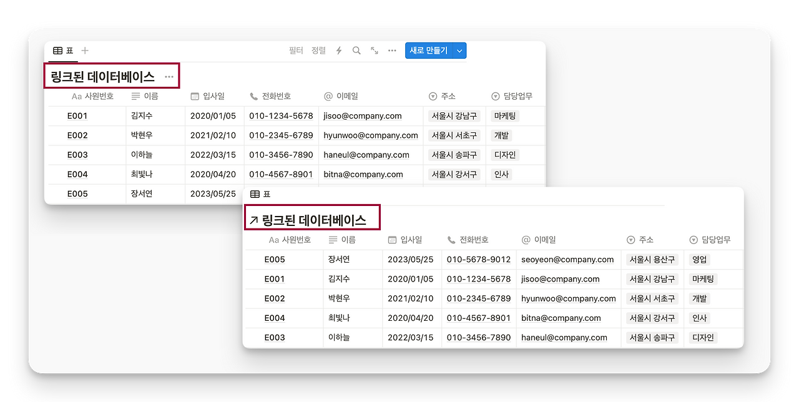Click the 개발 tag in front window
The image size is (799, 402).
pos(699,298)
